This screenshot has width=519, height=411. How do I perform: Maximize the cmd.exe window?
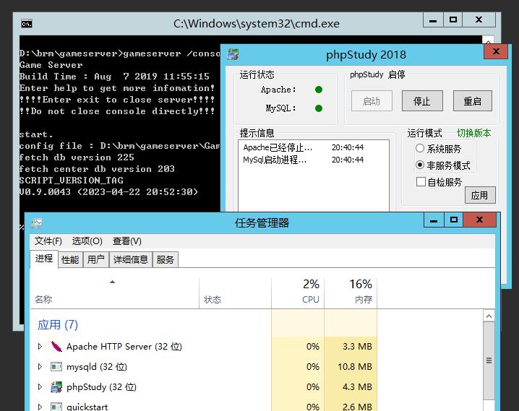point(452,20)
